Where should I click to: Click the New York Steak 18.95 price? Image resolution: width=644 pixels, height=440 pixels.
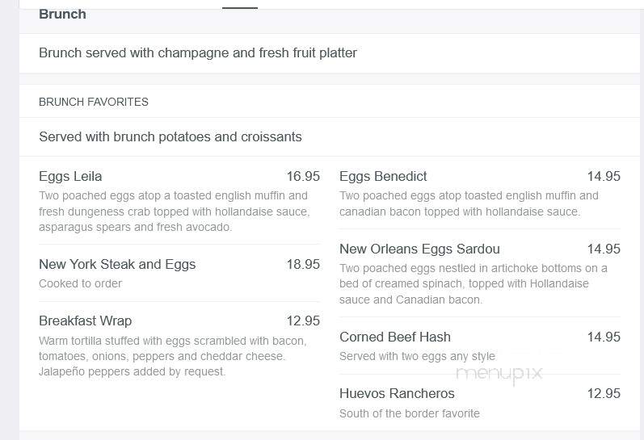point(303,264)
